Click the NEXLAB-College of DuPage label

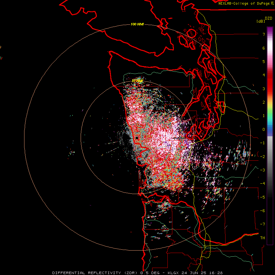244,3
